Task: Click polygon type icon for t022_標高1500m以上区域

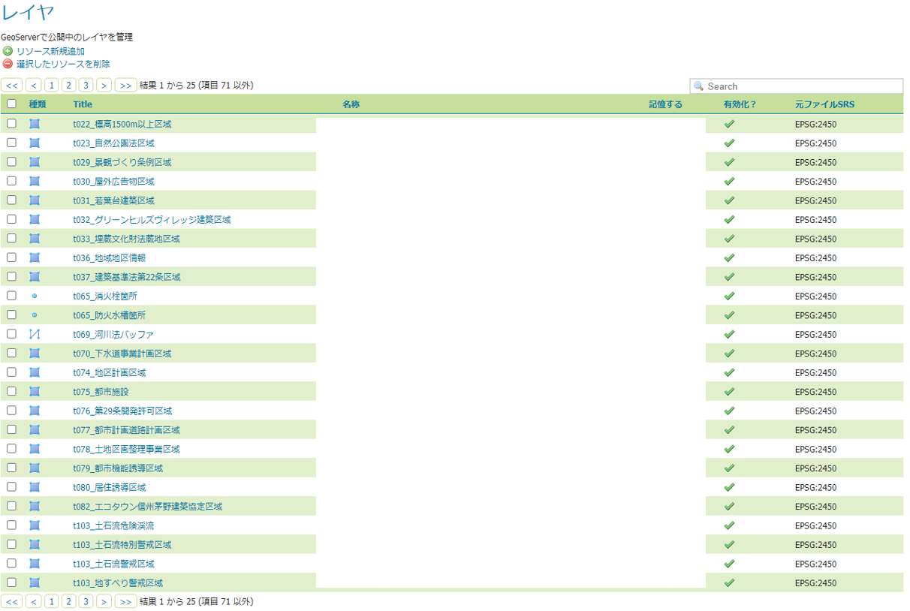Action: [35, 124]
